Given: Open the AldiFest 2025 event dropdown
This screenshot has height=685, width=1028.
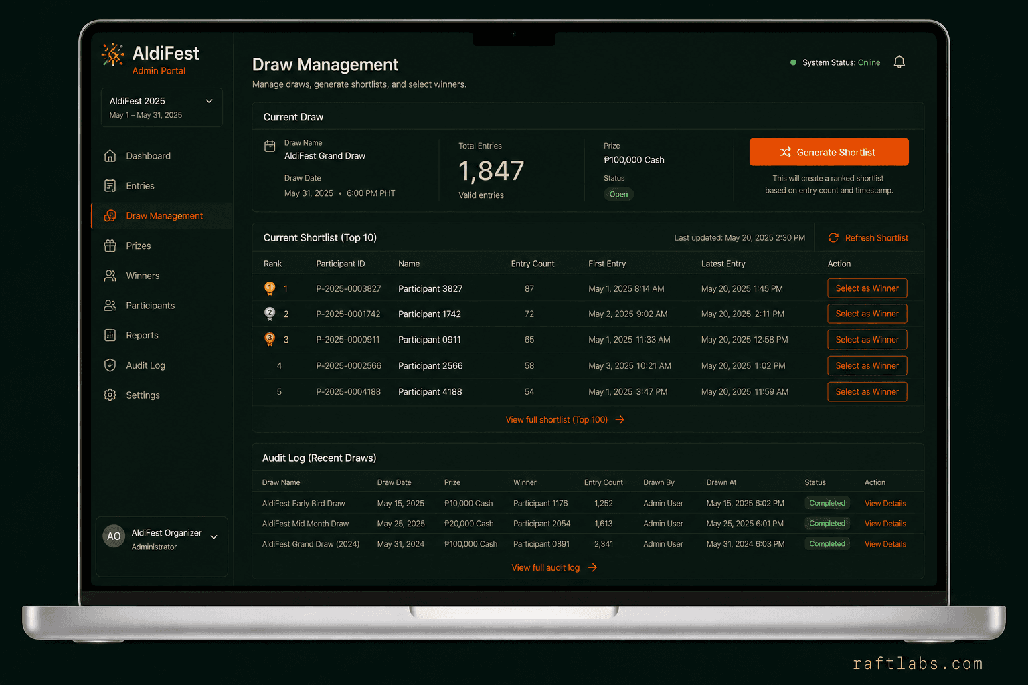Looking at the screenshot, I should click(162, 107).
